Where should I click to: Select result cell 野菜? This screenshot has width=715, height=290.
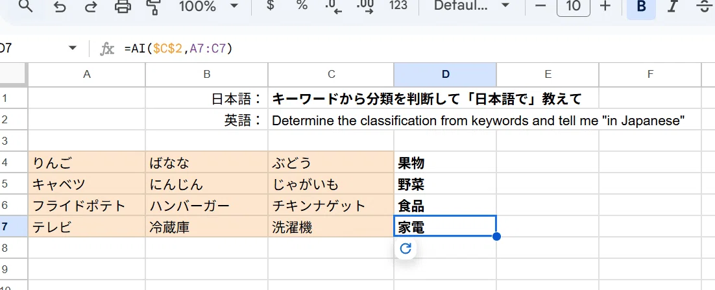[445, 184]
